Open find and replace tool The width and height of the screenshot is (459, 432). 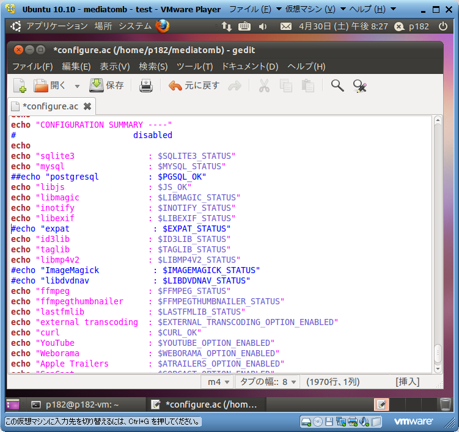(359, 86)
